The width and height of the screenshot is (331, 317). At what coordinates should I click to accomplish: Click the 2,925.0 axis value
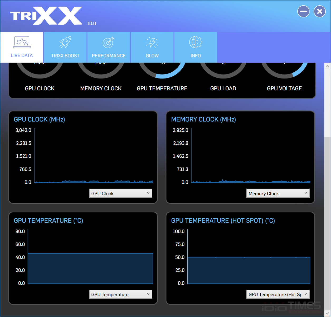[181, 130]
